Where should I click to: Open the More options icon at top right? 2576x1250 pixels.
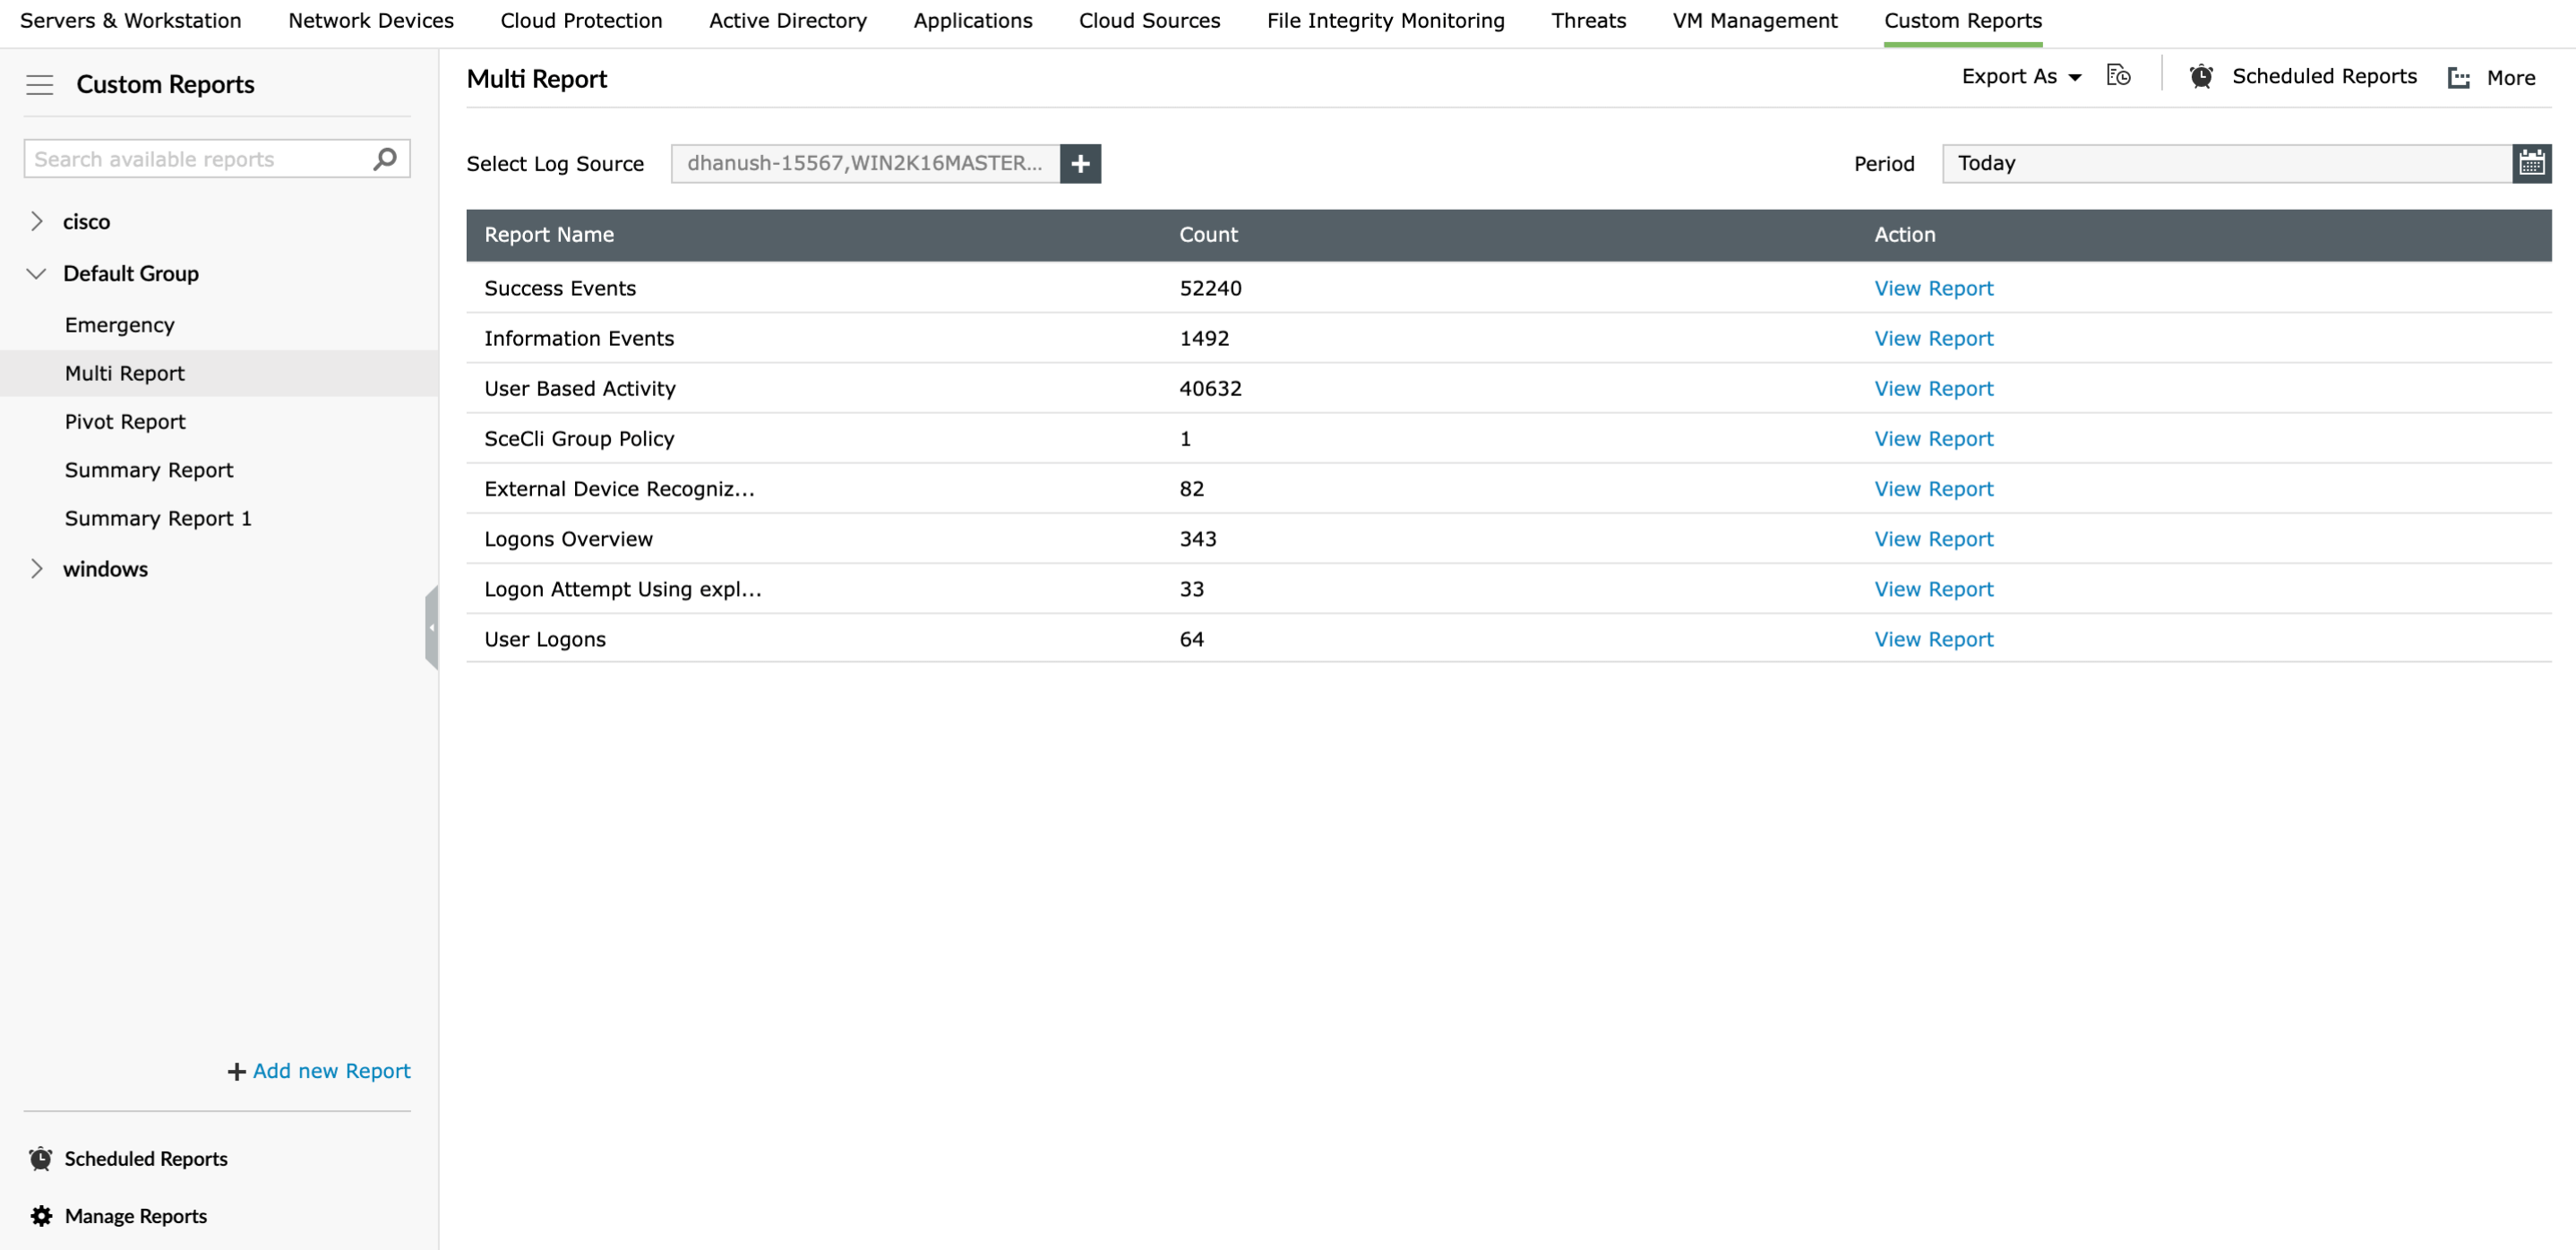2458,76
